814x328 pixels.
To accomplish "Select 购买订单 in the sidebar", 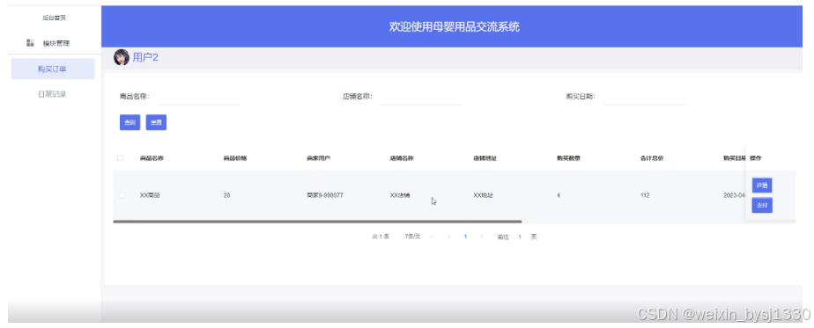I will coord(53,69).
